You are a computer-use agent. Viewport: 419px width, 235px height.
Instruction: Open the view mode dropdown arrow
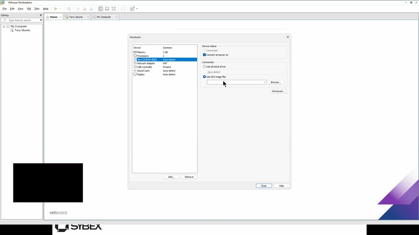(137, 9)
